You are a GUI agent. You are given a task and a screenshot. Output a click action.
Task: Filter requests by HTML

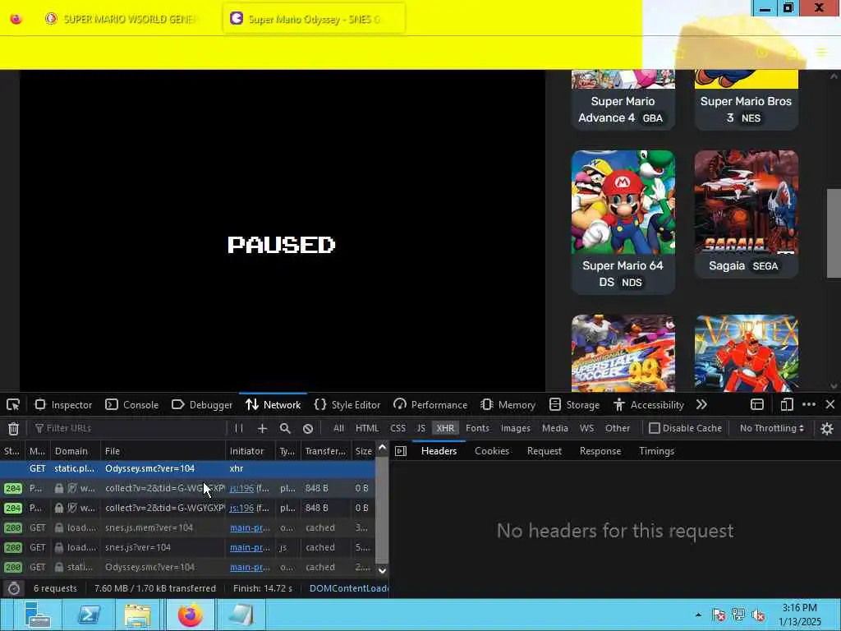click(367, 428)
